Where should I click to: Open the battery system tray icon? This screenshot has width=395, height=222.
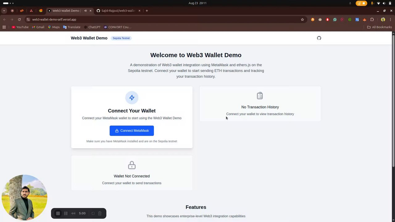(390, 3)
